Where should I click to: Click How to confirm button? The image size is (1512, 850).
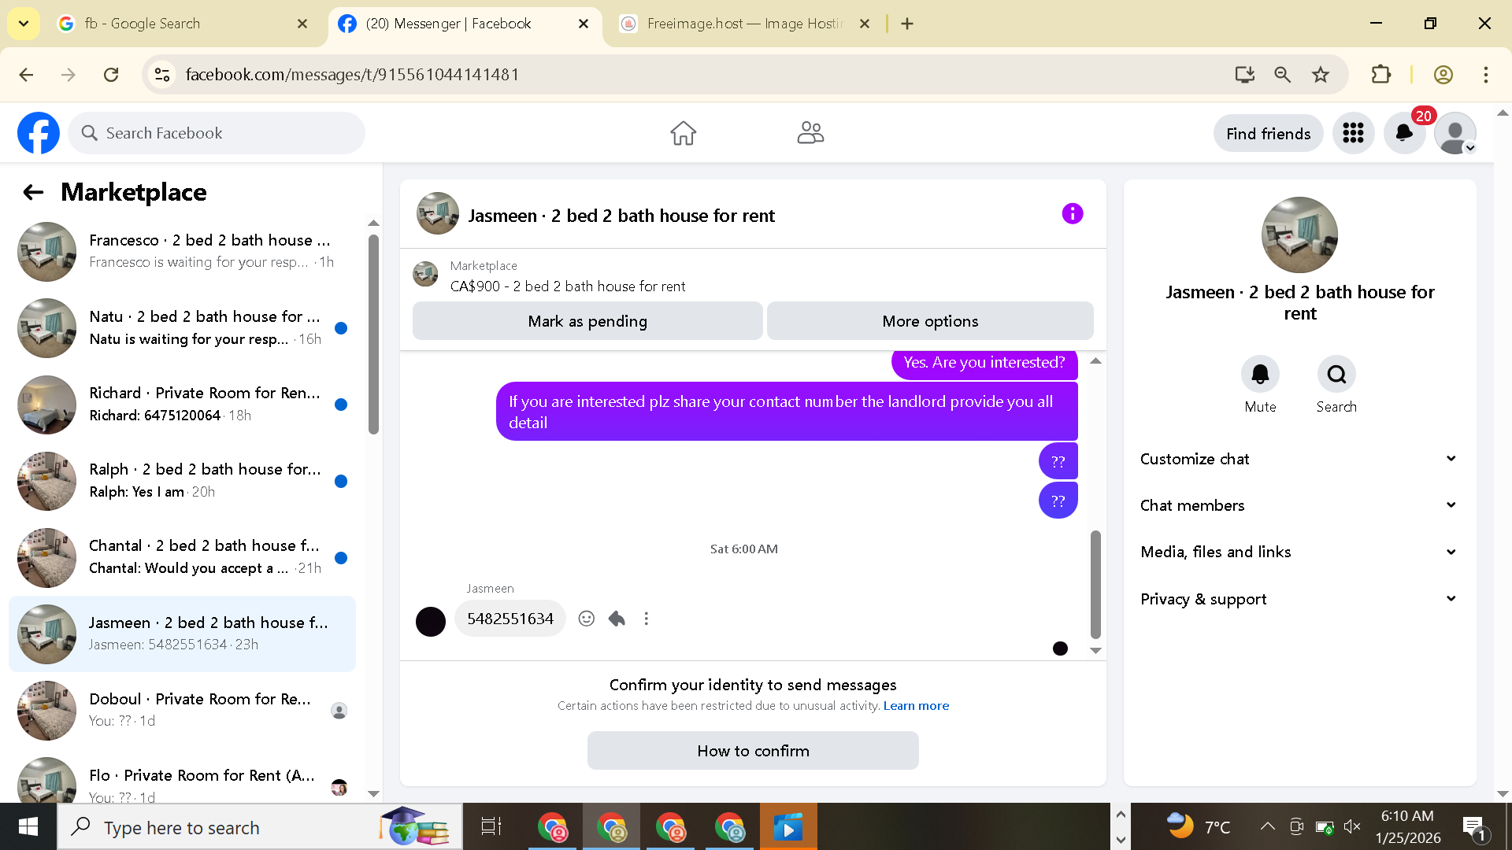[x=753, y=751]
